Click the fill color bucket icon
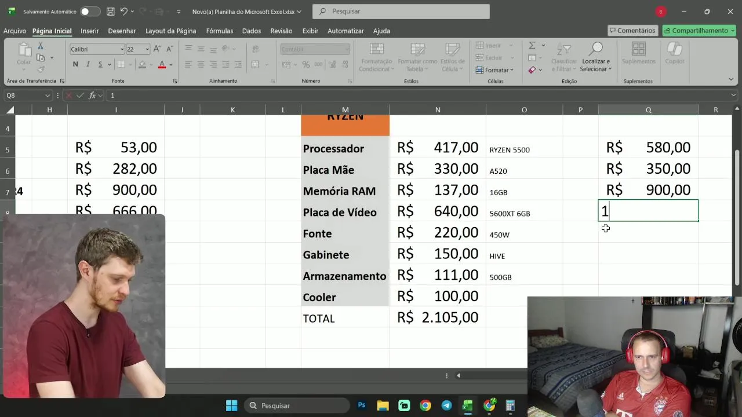Viewport: 742px width, 417px height. pyautogui.click(x=142, y=64)
